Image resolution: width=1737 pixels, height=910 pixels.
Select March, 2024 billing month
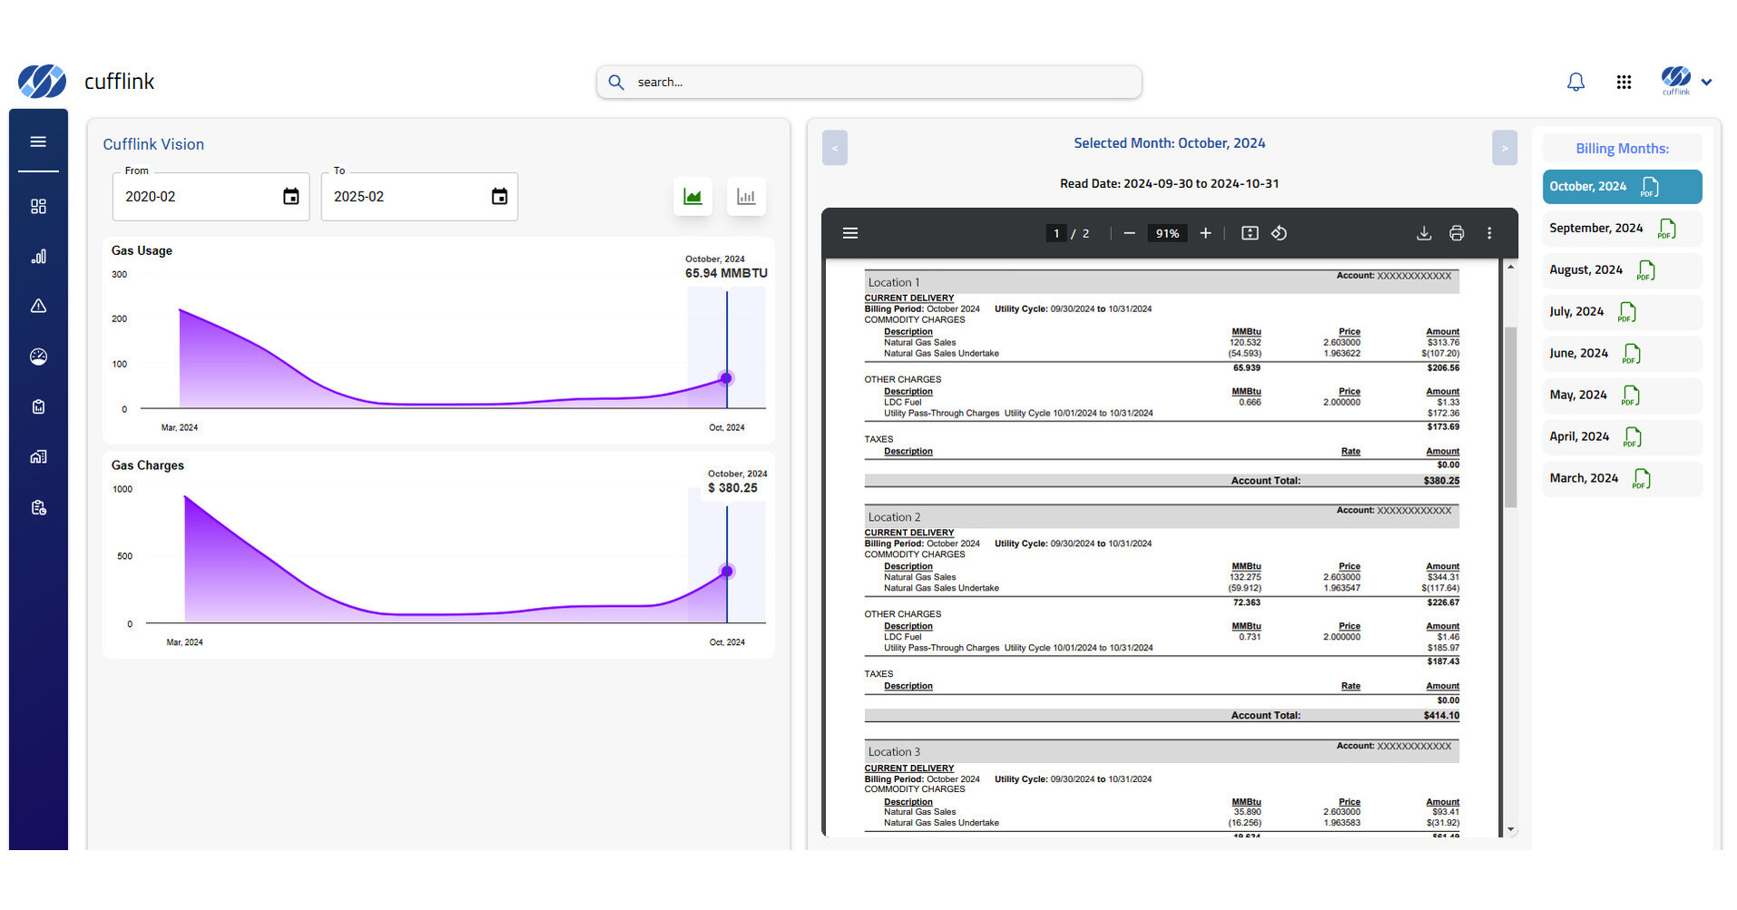click(x=1584, y=478)
